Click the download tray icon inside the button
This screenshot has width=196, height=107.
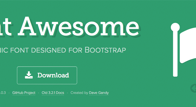point(29,75)
